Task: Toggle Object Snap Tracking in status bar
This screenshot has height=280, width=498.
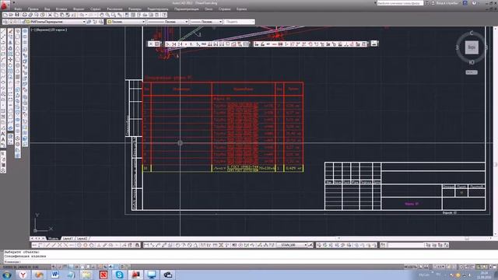Action: (x=93, y=267)
